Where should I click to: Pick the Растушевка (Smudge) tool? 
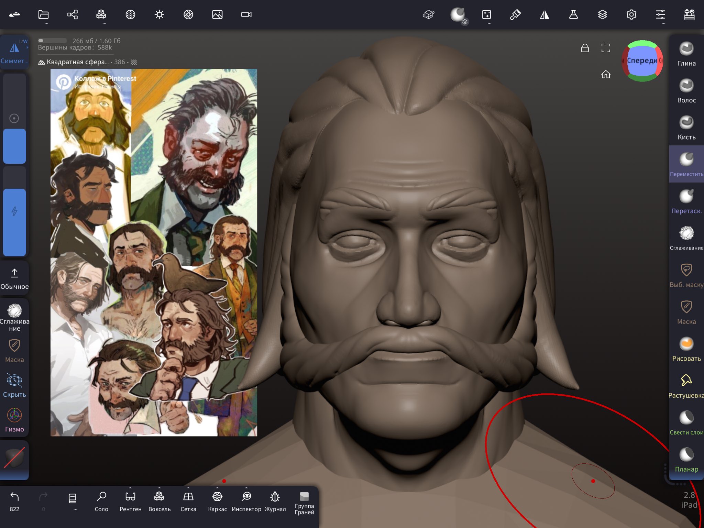pyautogui.click(x=686, y=386)
